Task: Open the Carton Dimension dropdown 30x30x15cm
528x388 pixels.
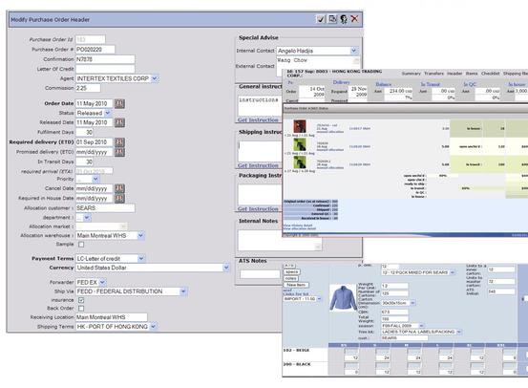Action: (x=412, y=303)
